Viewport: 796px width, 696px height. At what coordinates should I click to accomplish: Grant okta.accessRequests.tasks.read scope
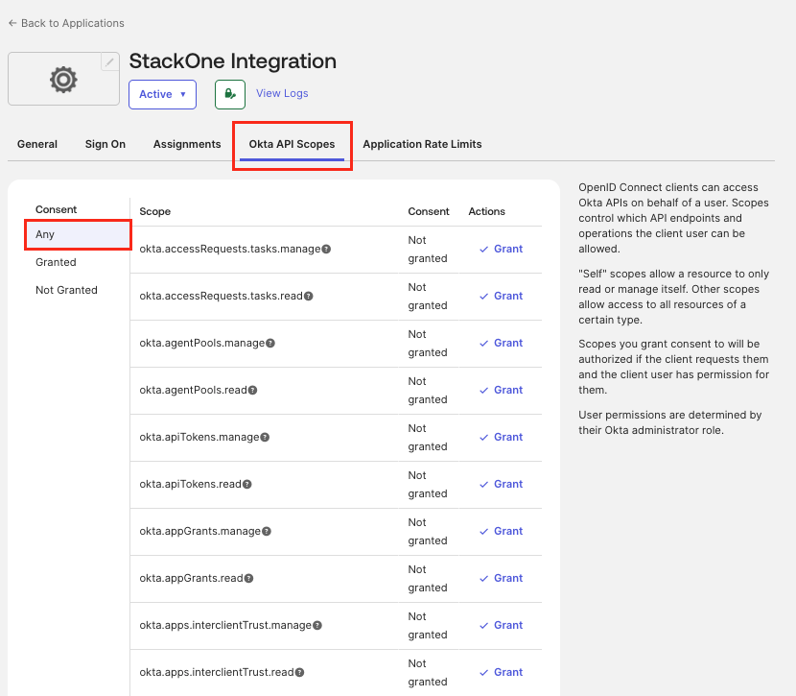501,297
